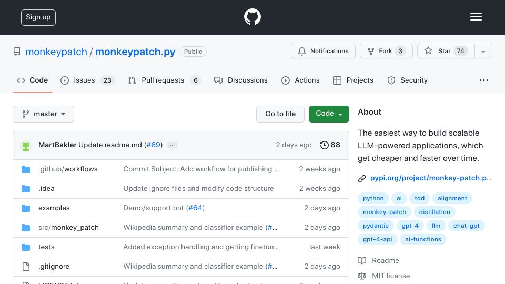Select the gpt-4 topic tag
The image size is (505, 284).
click(410, 226)
